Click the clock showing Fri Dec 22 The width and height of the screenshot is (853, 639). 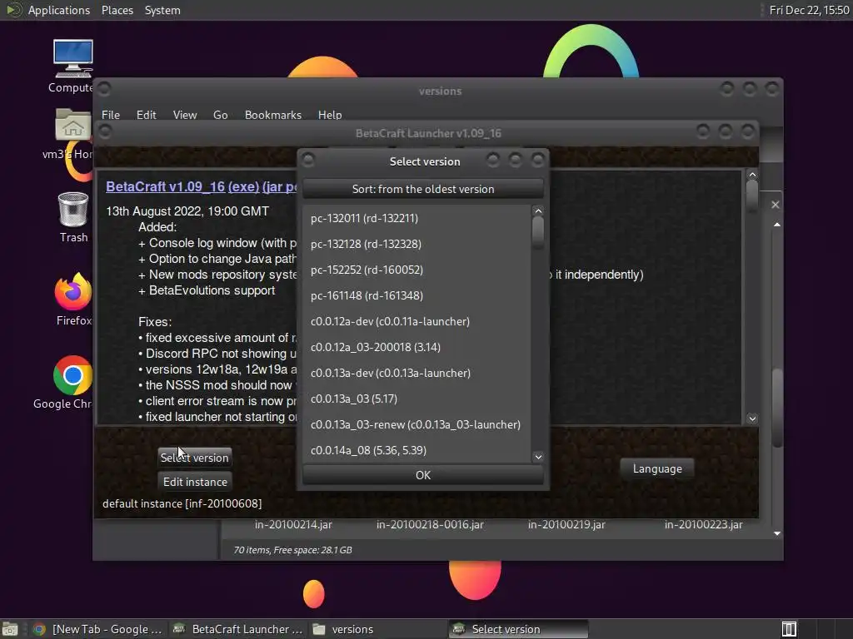point(809,10)
